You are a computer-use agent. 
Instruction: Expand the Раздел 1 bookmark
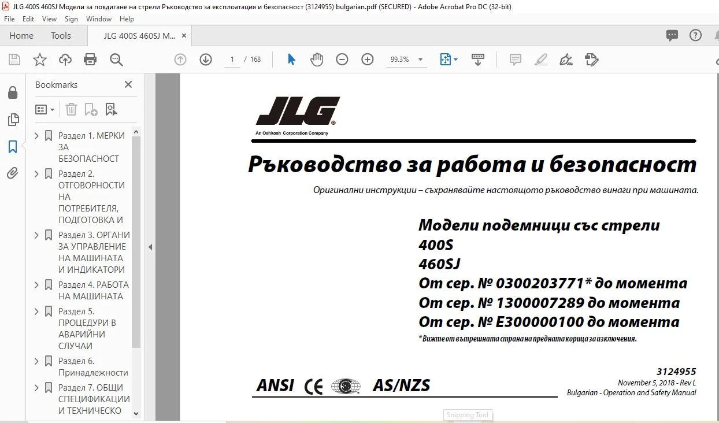[37, 136]
